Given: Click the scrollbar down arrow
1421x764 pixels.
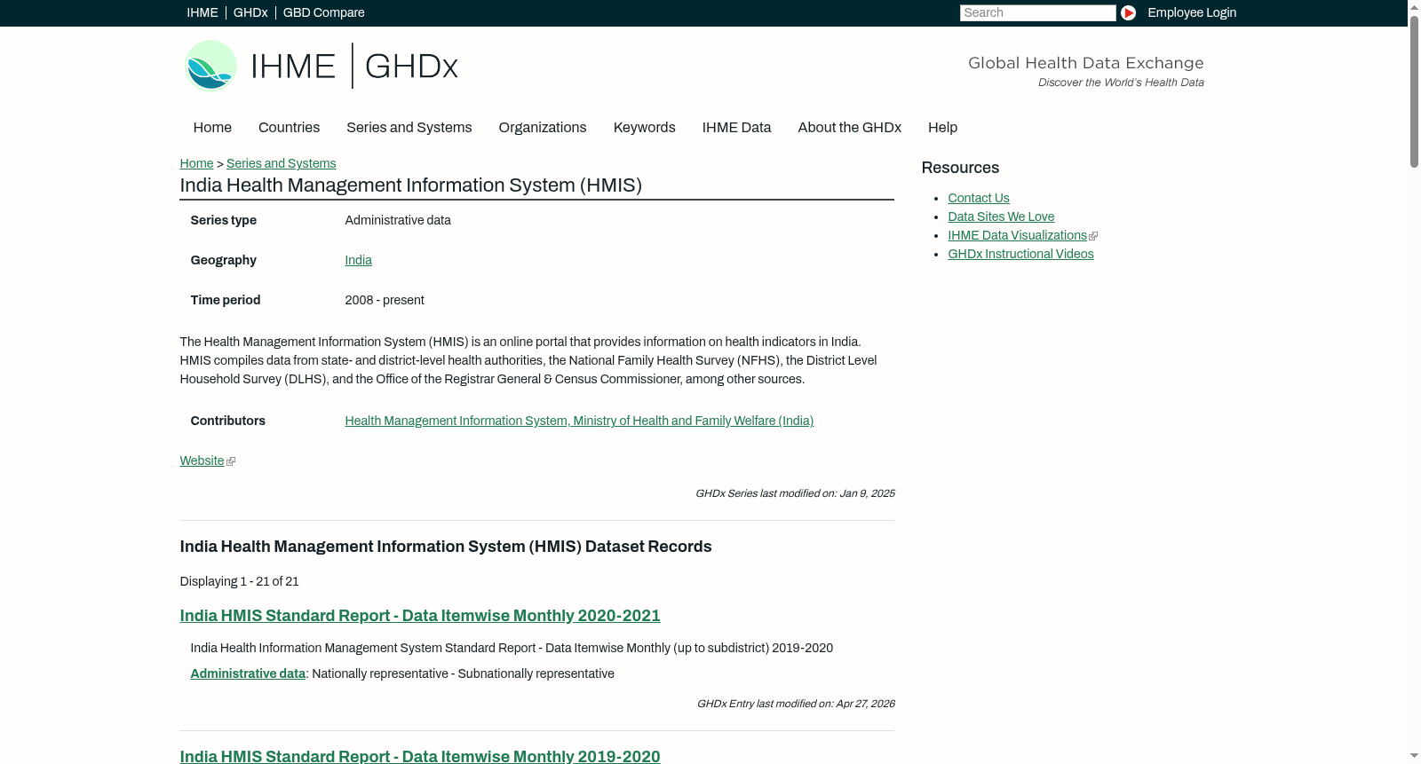Looking at the screenshot, I should coord(1415,757).
